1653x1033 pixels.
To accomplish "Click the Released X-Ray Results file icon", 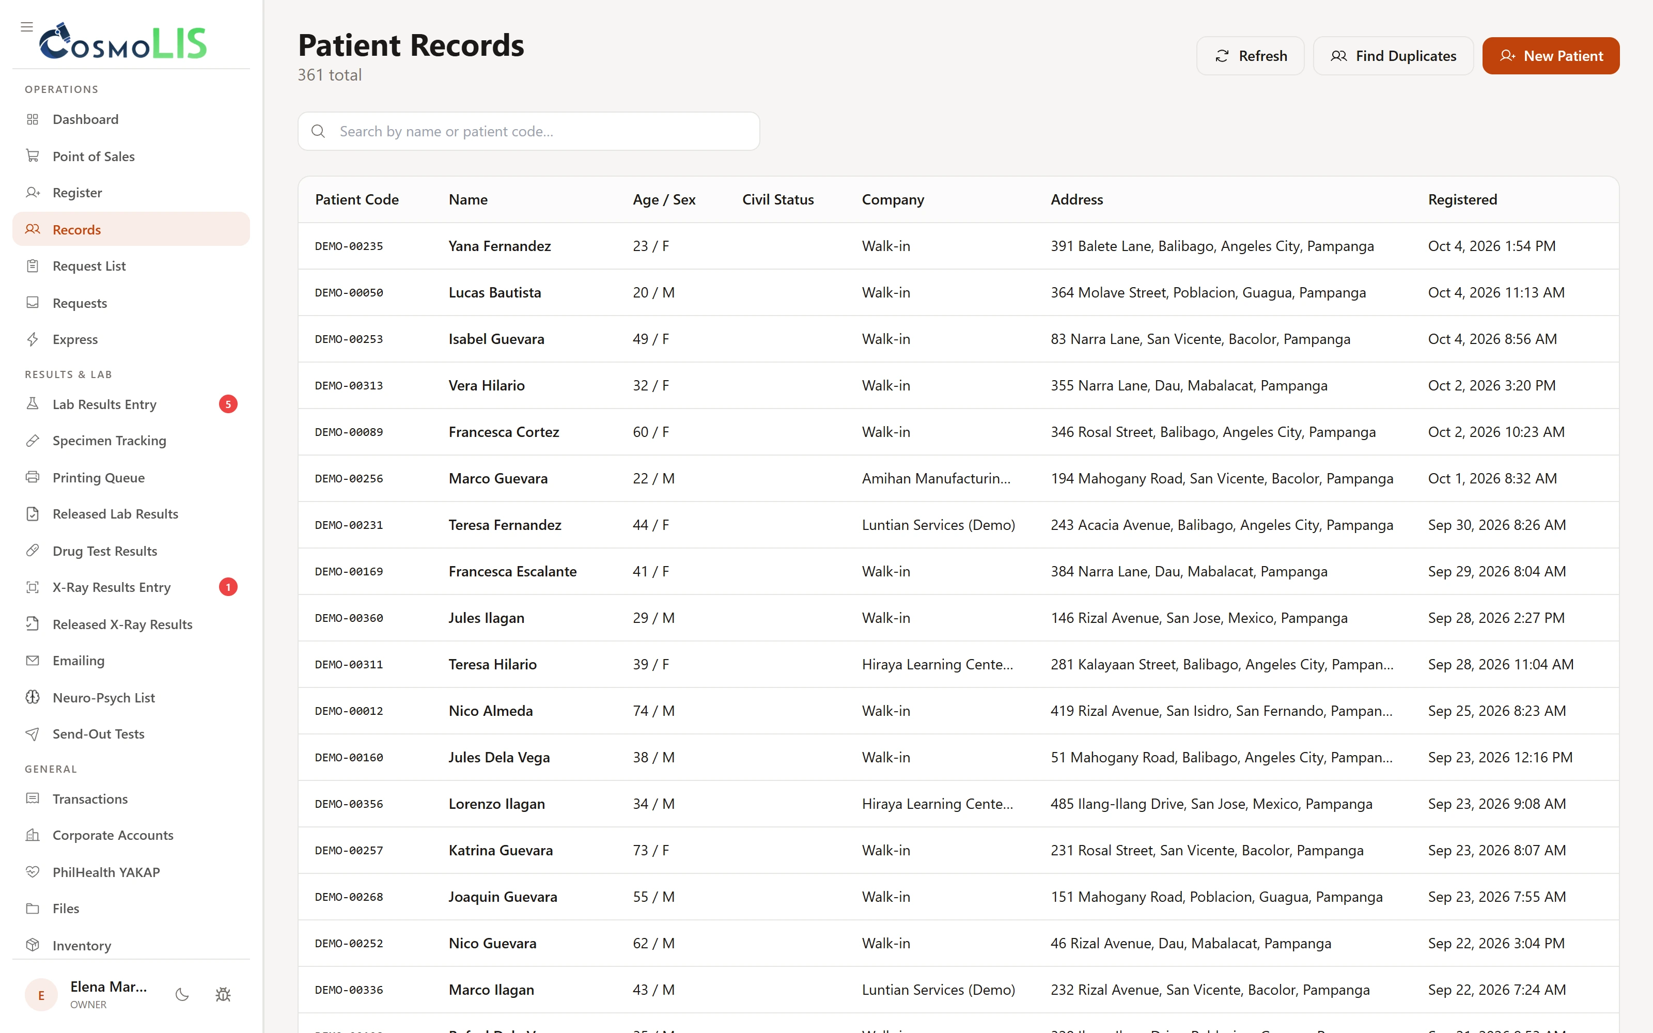I will 32,624.
